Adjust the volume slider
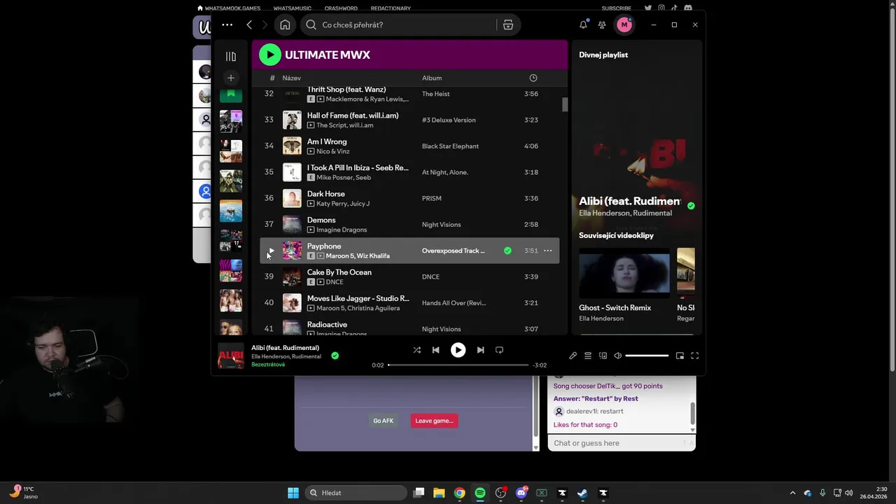The width and height of the screenshot is (896, 504). (647, 356)
